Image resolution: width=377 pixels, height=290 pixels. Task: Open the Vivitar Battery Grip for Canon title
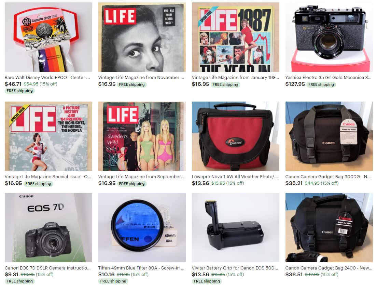point(235,268)
